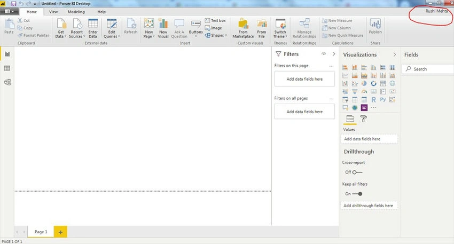The width and height of the screenshot is (454, 244).
Task: Select the Pie chart visual
Action: (x=364, y=84)
